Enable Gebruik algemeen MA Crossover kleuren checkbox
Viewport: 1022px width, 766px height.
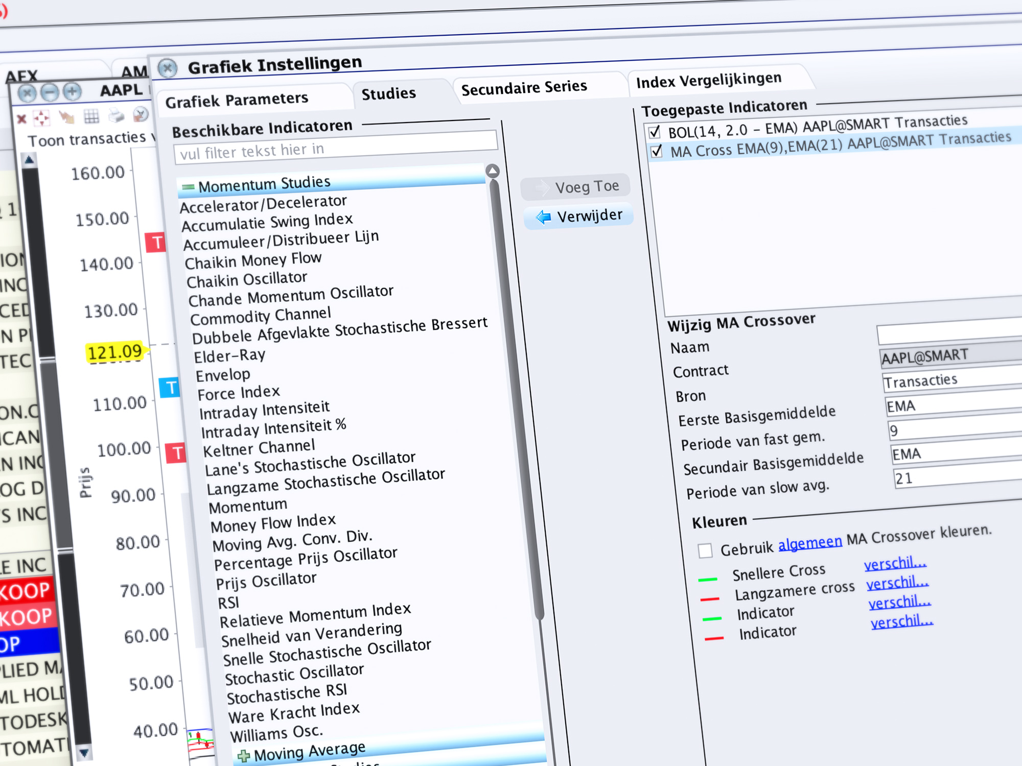click(705, 550)
